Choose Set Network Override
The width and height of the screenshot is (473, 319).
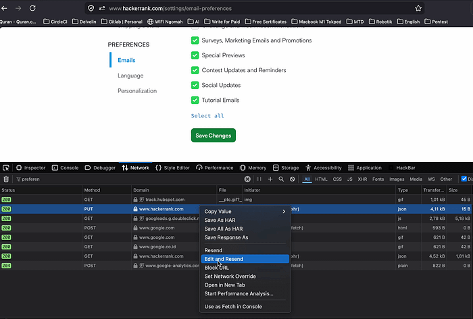click(x=245, y=277)
